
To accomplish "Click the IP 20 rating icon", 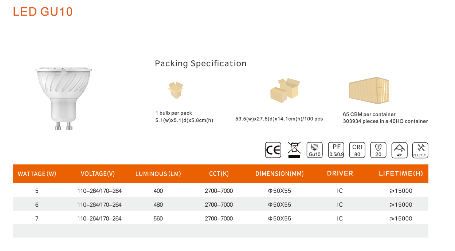I will click(x=378, y=150).
